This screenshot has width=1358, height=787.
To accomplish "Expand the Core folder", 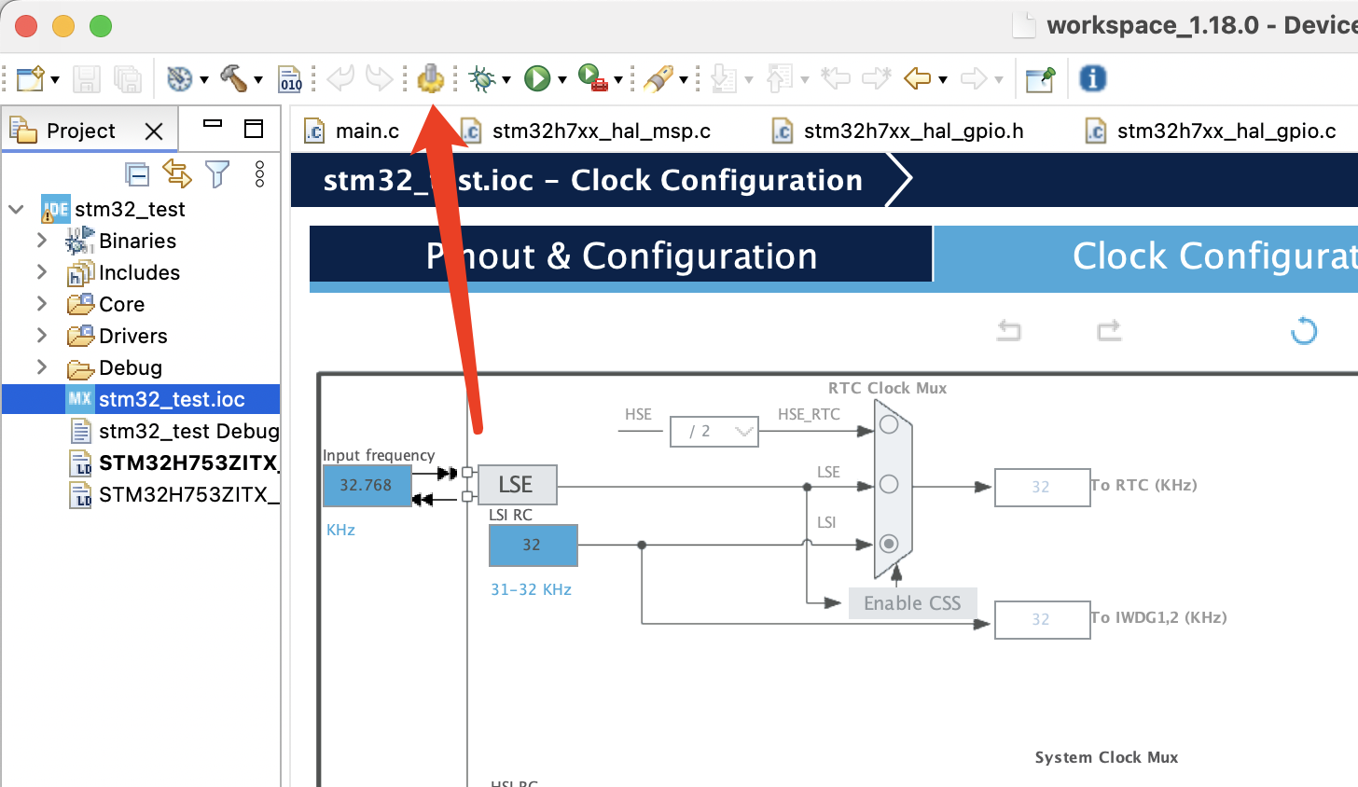I will [x=41, y=304].
